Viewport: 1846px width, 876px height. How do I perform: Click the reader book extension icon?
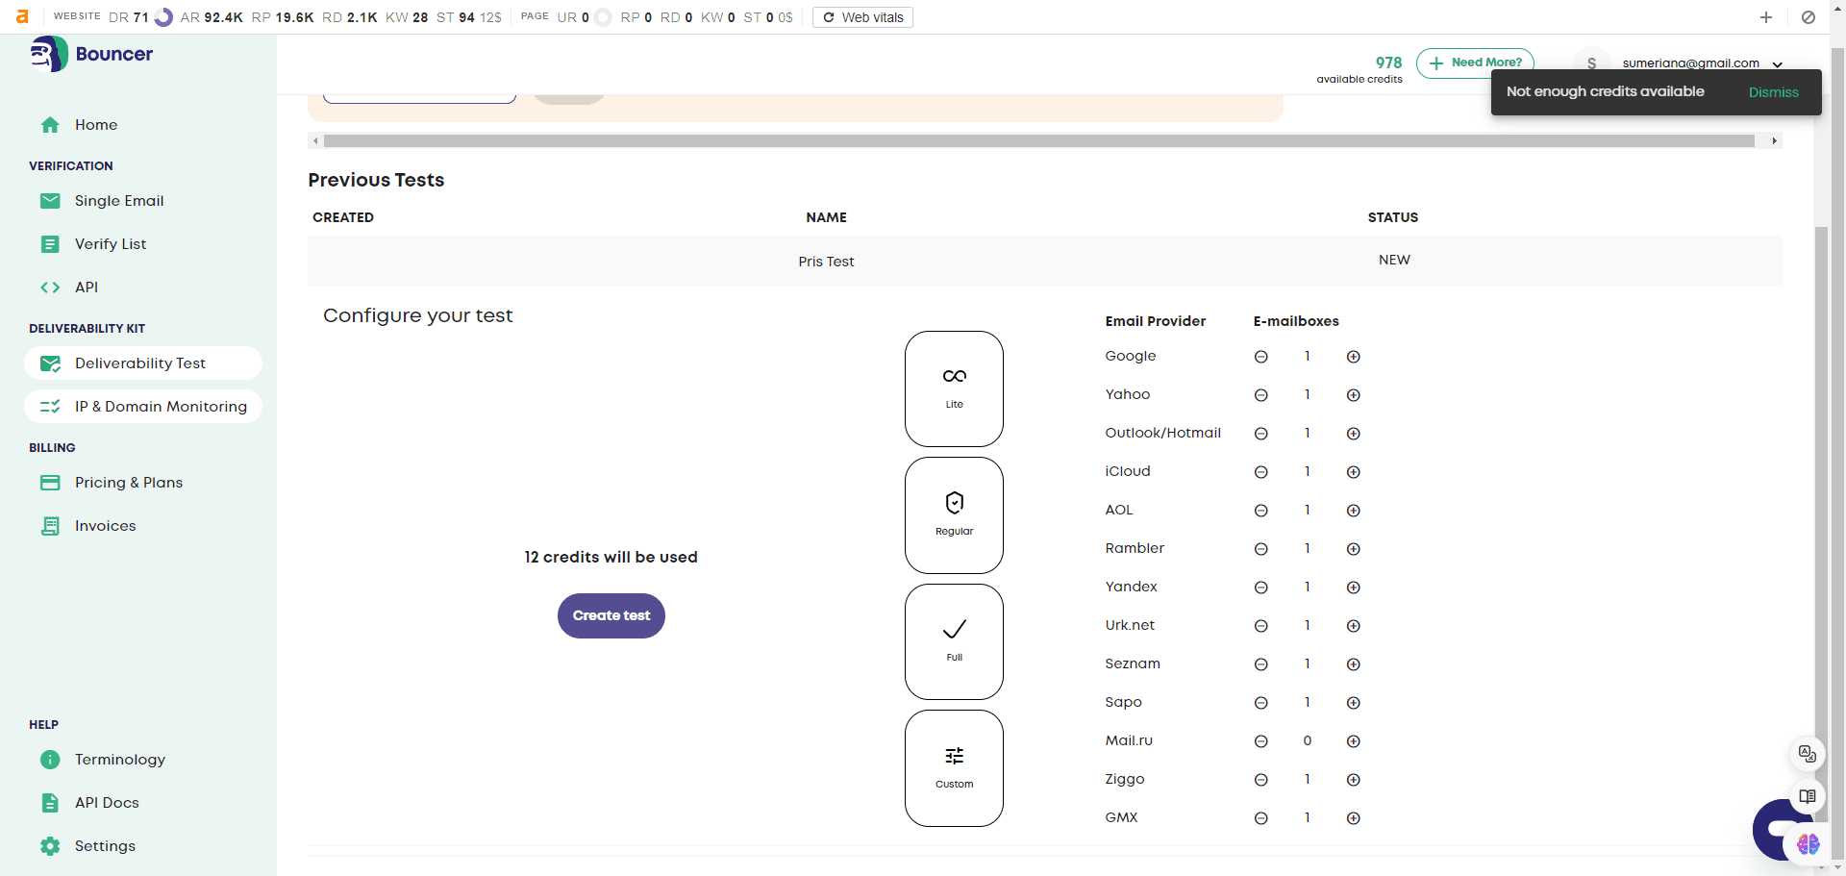click(x=1808, y=796)
